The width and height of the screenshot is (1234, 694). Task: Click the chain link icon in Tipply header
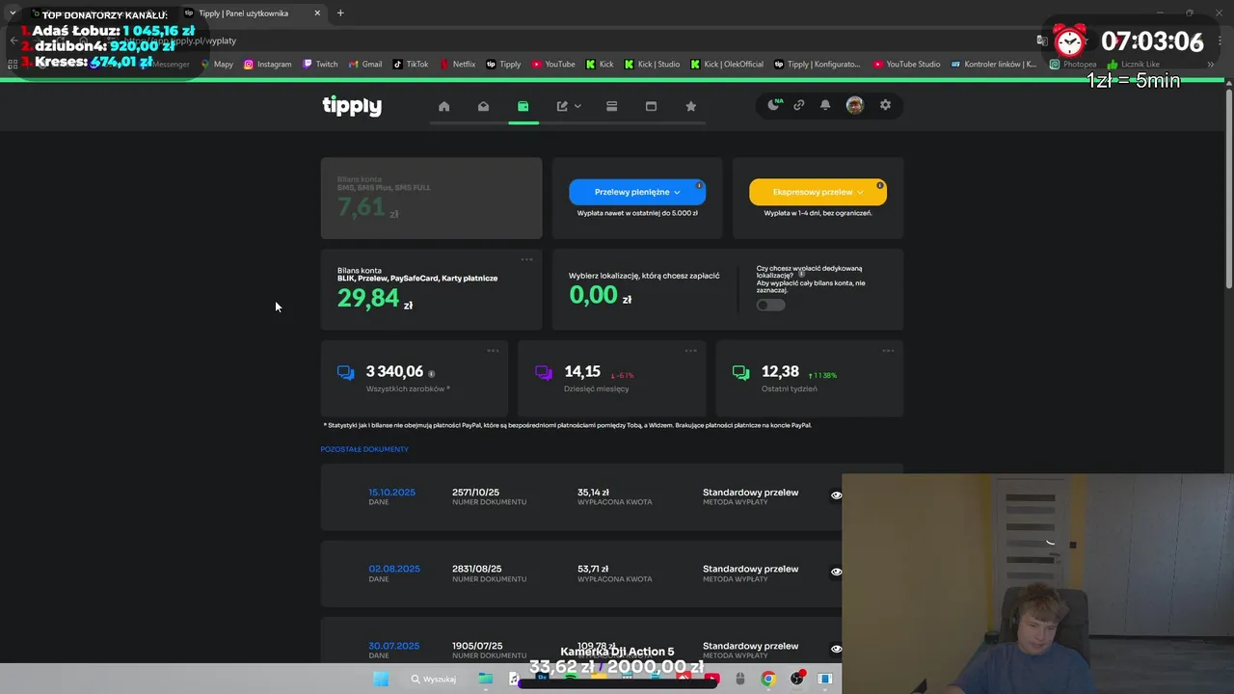[798, 105]
